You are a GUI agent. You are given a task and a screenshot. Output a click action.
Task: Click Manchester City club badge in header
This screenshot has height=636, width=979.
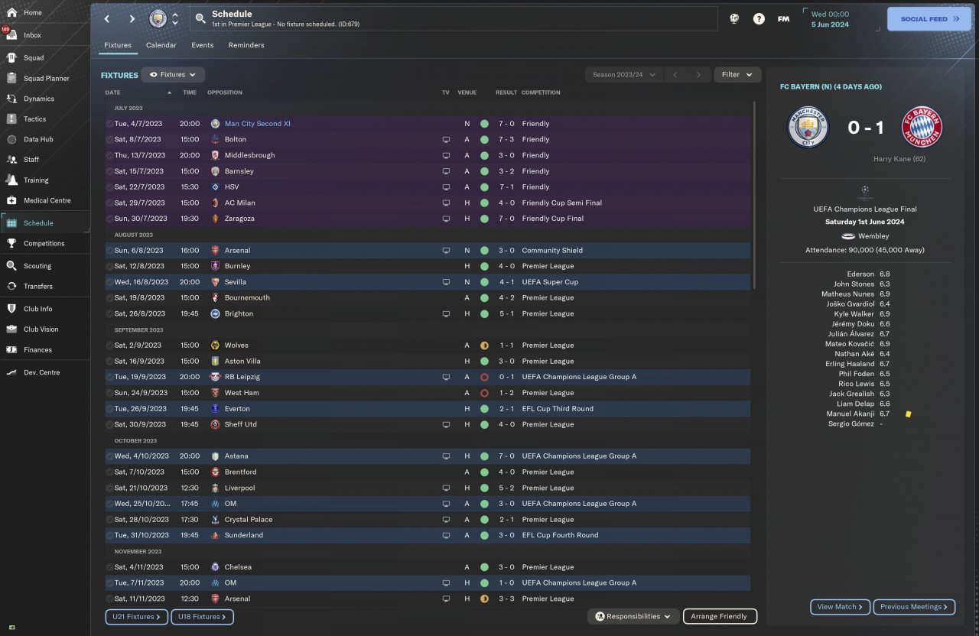tap(158, 19)
